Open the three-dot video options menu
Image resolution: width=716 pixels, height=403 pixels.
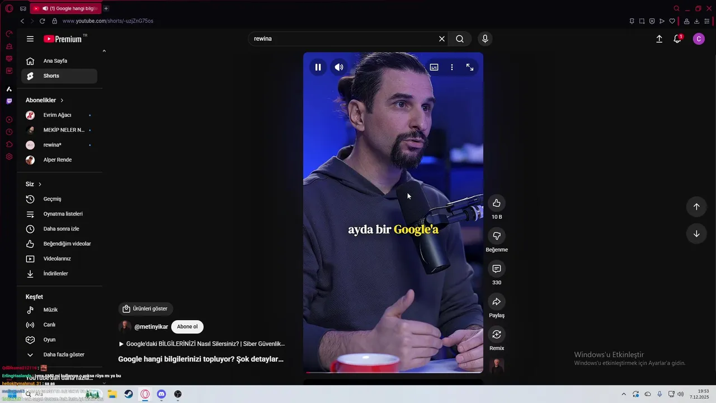(x=452, y=67)
